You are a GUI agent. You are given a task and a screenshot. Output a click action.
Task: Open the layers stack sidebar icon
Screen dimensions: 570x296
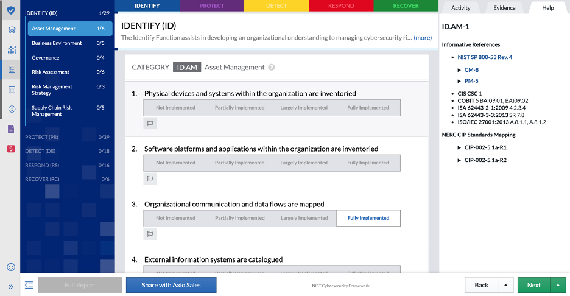tap(12, 30)
